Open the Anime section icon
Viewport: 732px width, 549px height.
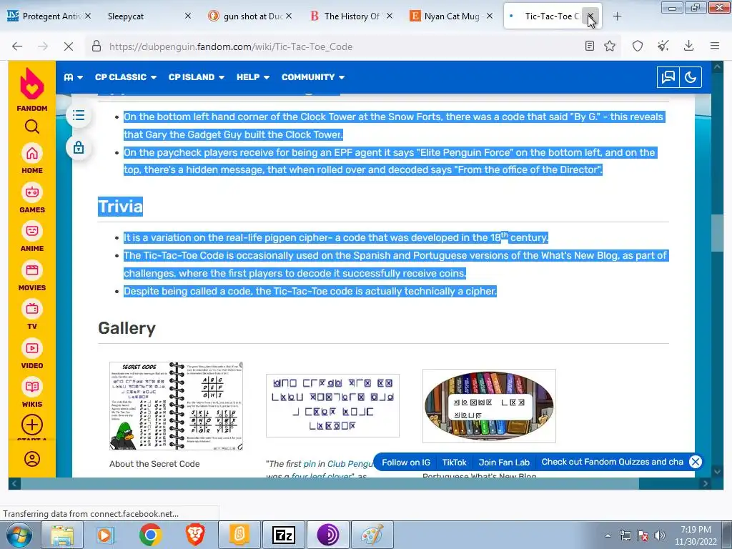click(31, 236)
